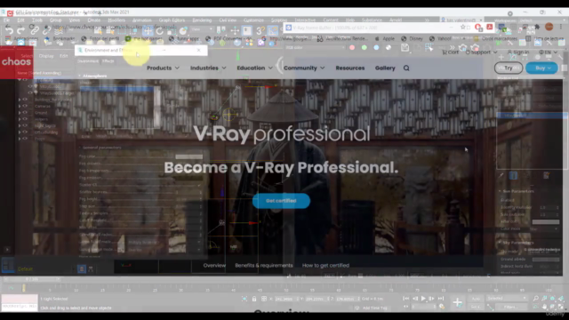
Task: Enable green channel in V-Ray frame buffer
Action: click(364, 47)
